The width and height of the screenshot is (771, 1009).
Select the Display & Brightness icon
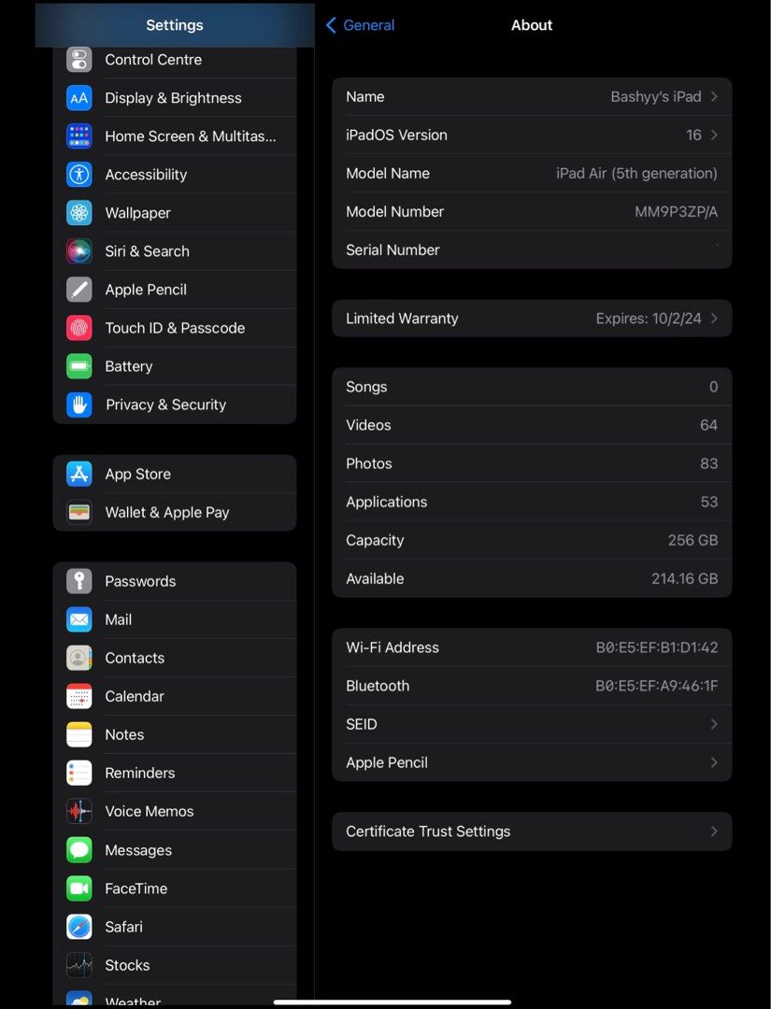[x=79, y=97]
